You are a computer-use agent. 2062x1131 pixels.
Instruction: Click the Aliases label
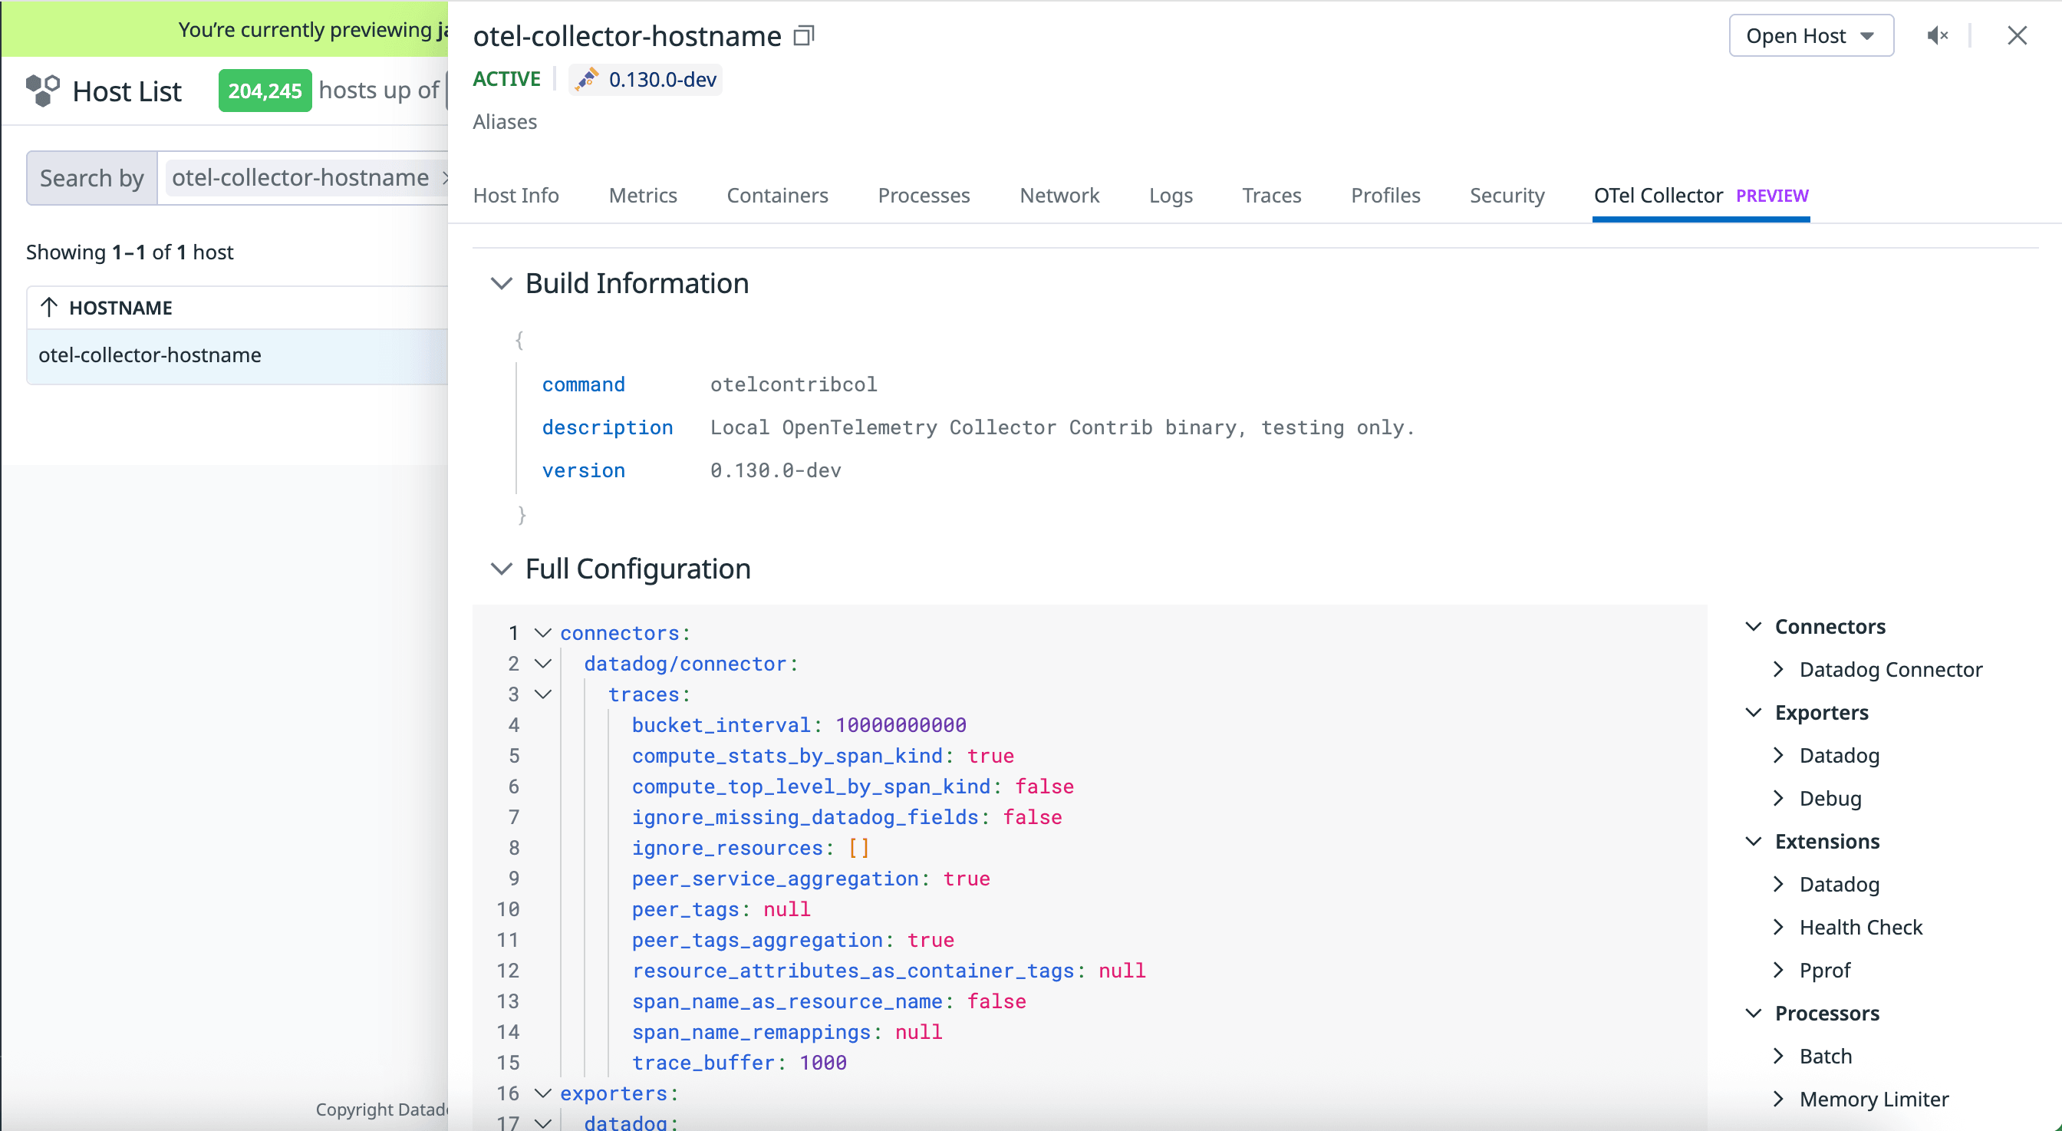tap(504, 122)
